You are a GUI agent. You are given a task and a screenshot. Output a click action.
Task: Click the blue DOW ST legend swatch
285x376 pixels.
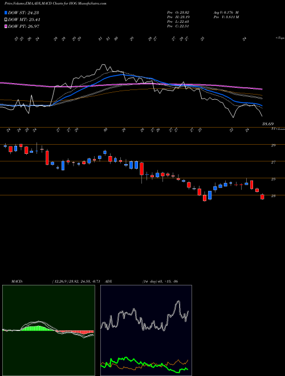6,13
